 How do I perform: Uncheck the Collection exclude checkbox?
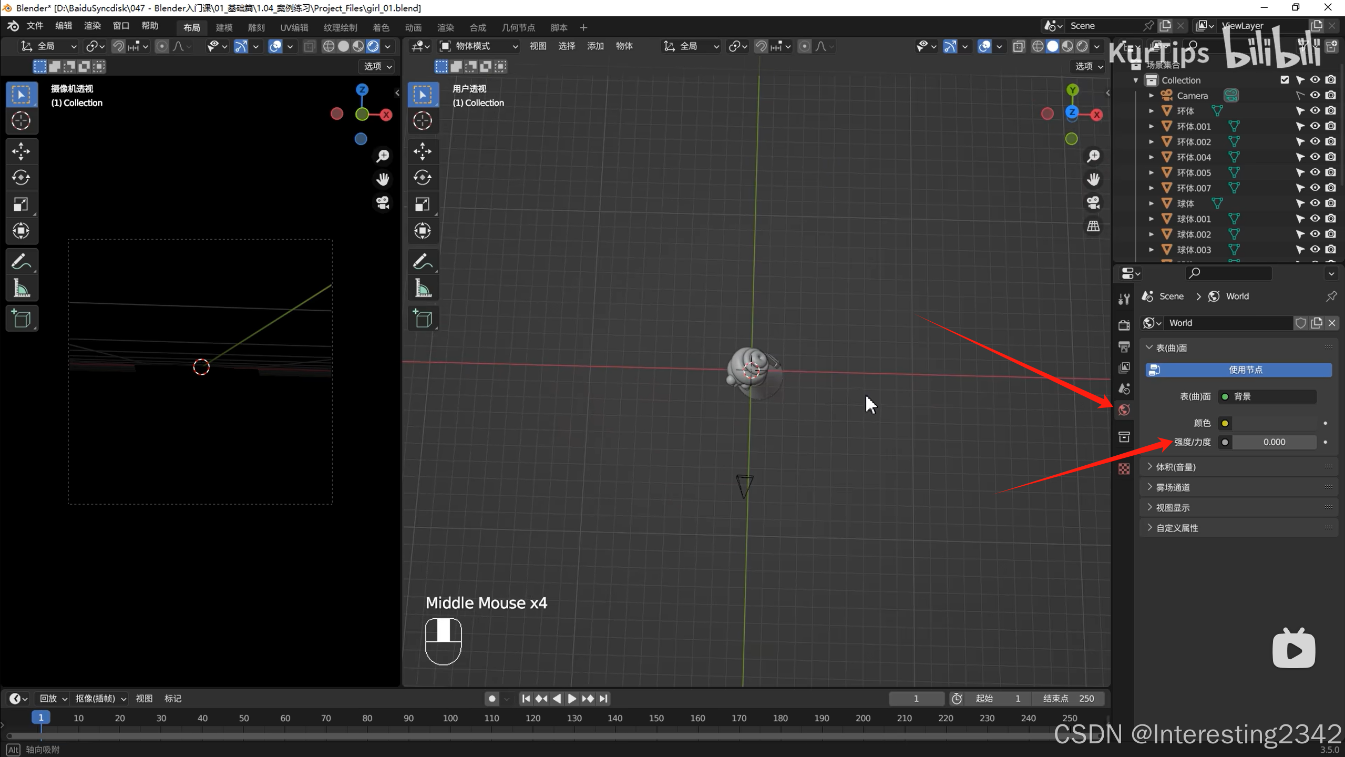pyautogui.click(x=1285, y=80)
